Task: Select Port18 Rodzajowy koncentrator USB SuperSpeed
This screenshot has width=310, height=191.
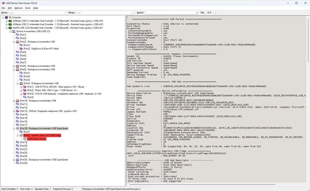Action: [44, 128]
